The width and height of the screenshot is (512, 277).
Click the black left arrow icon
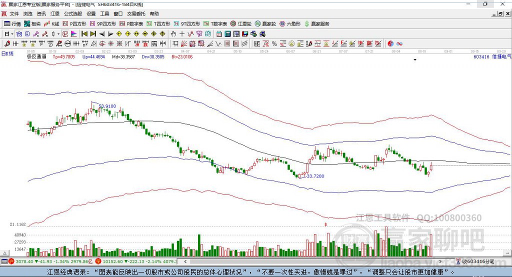pos(102,34)
